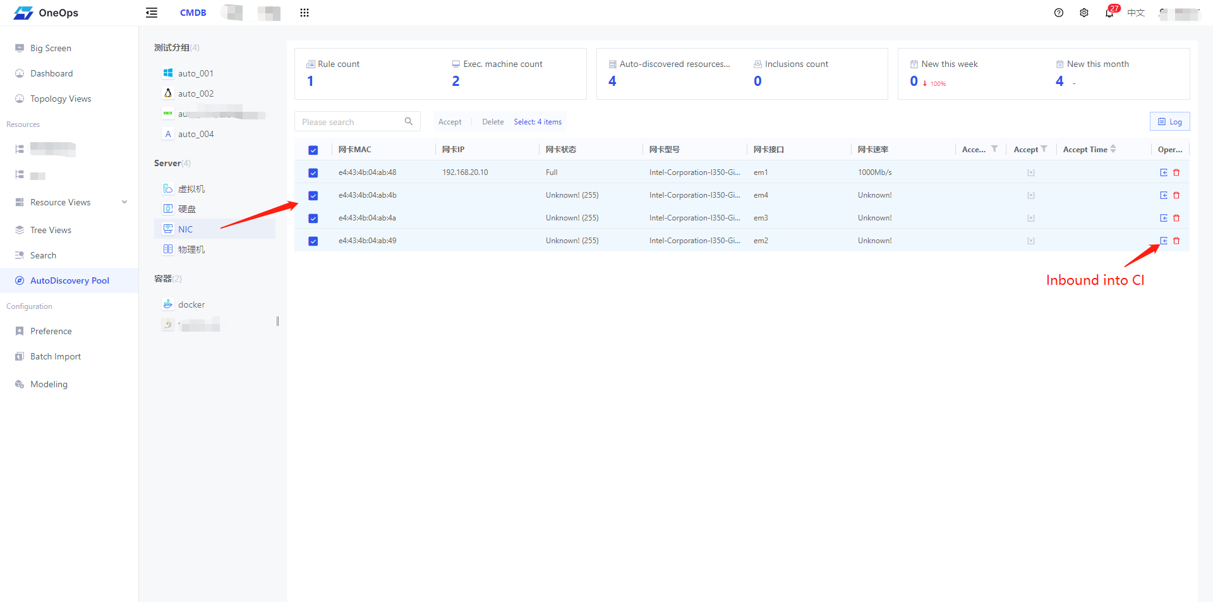1213x602 pixels.
Task: Click the Delete batch button
Action: 493,122
